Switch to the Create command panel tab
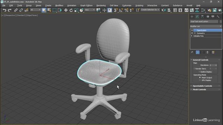This screenshot has width=223, height=125. [x=192, y=17]
